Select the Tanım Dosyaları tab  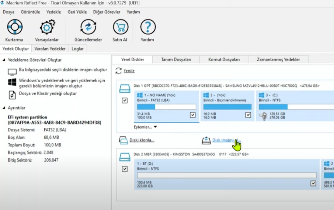(176, 59)
